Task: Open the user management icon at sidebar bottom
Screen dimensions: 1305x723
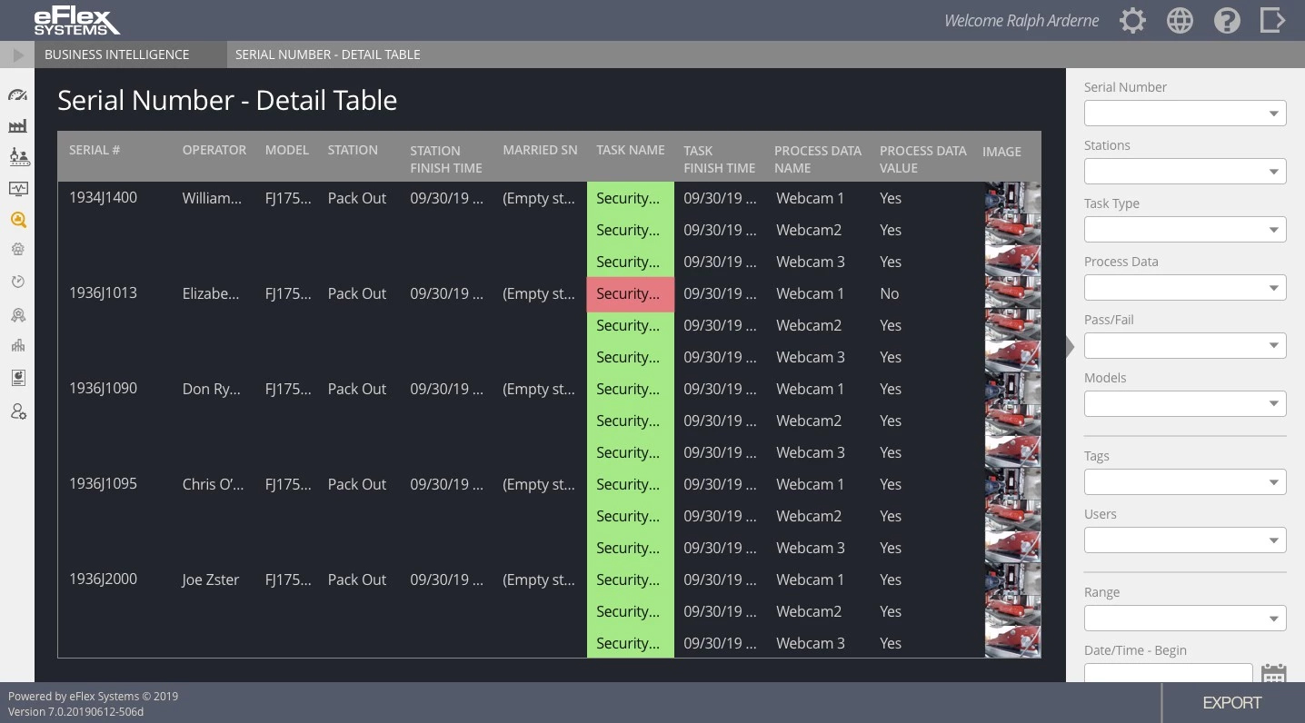Action: (18, 411)
